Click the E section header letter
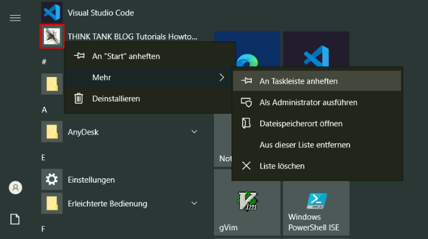Image resolution: width=428 pixels, height=239 pixels. 43,158
